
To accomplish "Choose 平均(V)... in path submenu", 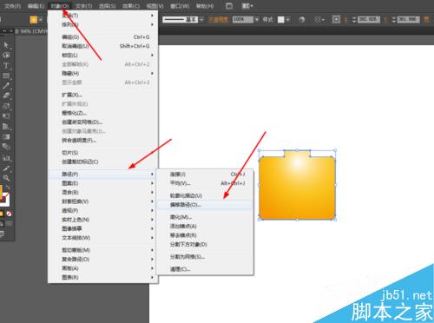I will 205,183.
